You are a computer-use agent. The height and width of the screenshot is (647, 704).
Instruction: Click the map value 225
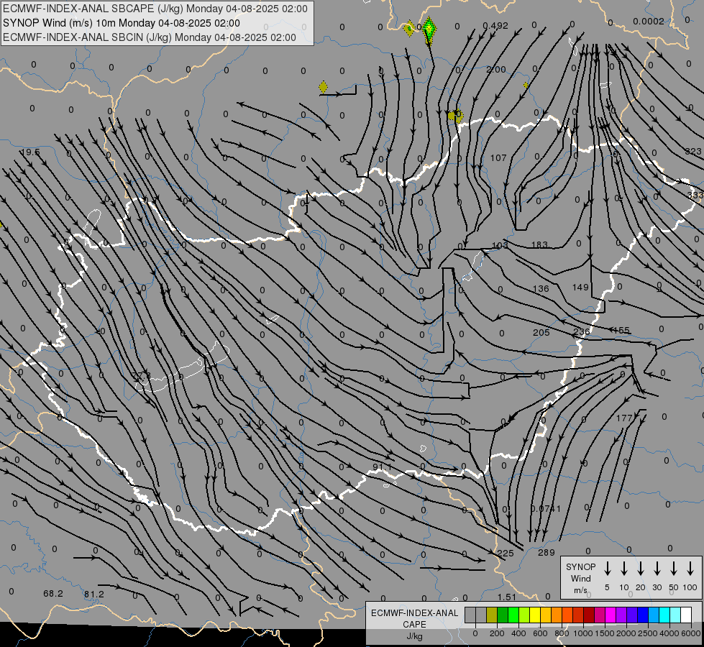[506, 554]
